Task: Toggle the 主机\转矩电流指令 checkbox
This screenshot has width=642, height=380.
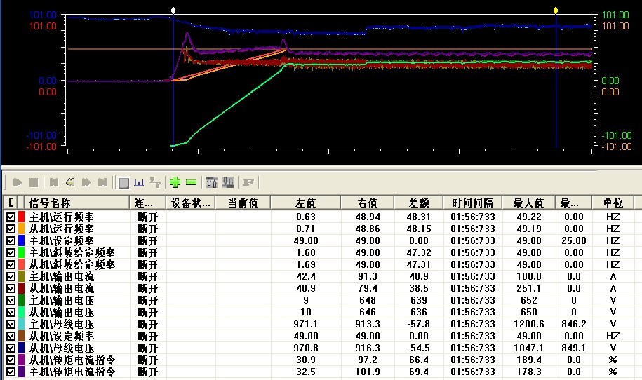Action: (11, 372)
